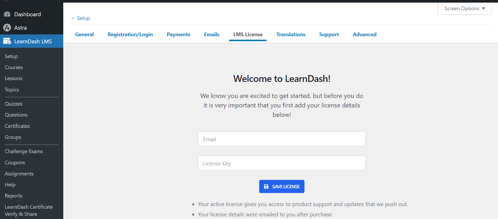498x219 pixels.
Task: Focus the License Key input field
Action: (282, 163)
